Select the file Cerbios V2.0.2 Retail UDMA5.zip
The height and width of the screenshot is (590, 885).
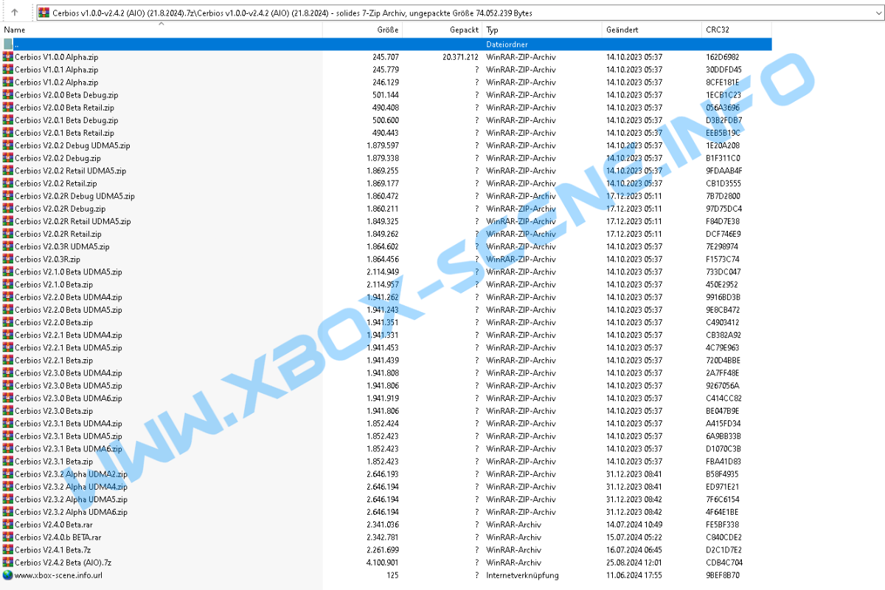pos(70,170)
